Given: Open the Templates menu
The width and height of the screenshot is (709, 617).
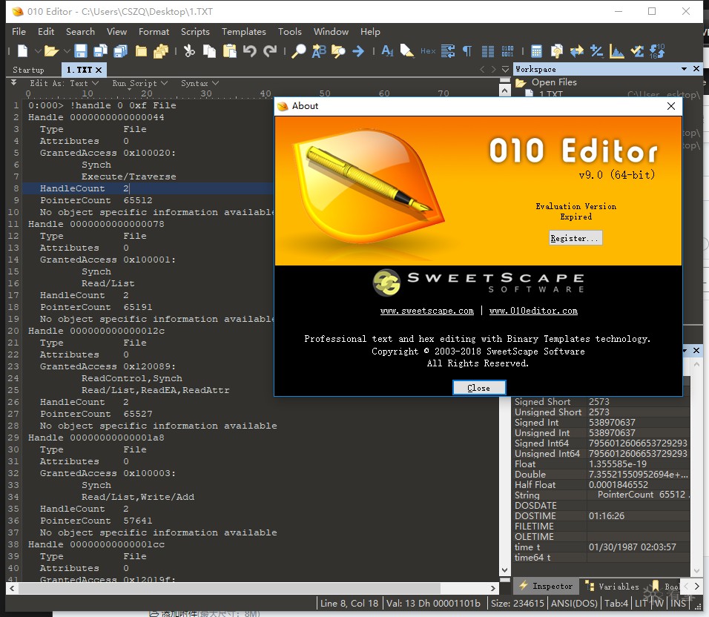Looking at the screenshot, I should coord(243,32).
